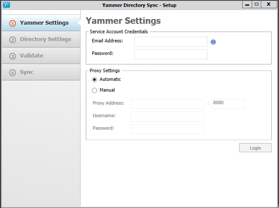Click the proxy port field showing 8080
279x208 pixels.
tap(228, 104)
